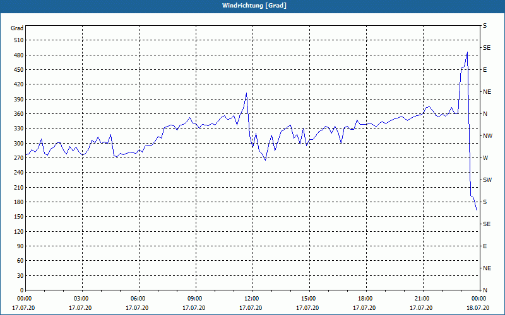Screen dimensions: 505x315
Task: Click the line's spike near 400 before 12:00
Action: point(246,93)
